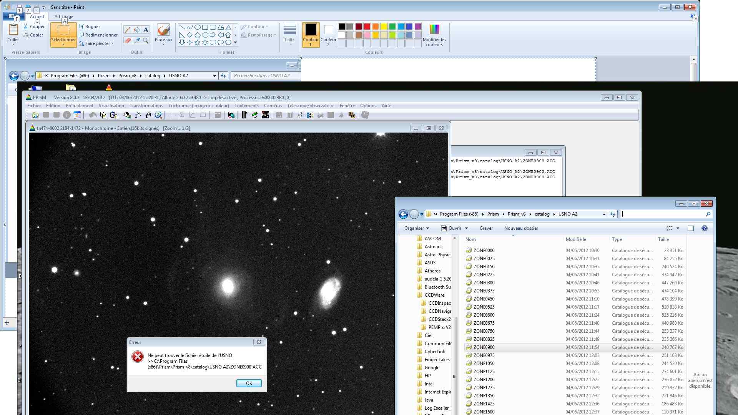This screenshot has height=415, width=738.
Task: Open the help icon in Explorer window
Action: coord(704,228)
